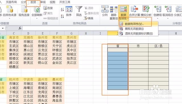This screenshot has width=182, height=104.
Task: Switch to the 公式 ribbon tab
Action: tap(24, 2)
